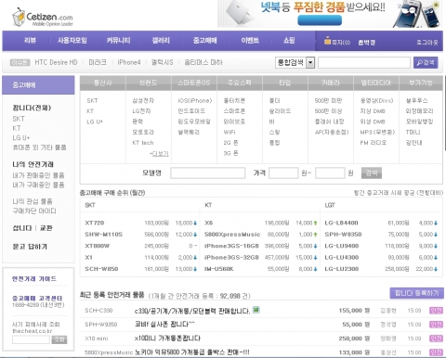The image size is (446, 358).
Task: Open 안전거래 가이드
Action: click(x=34, y=279)
